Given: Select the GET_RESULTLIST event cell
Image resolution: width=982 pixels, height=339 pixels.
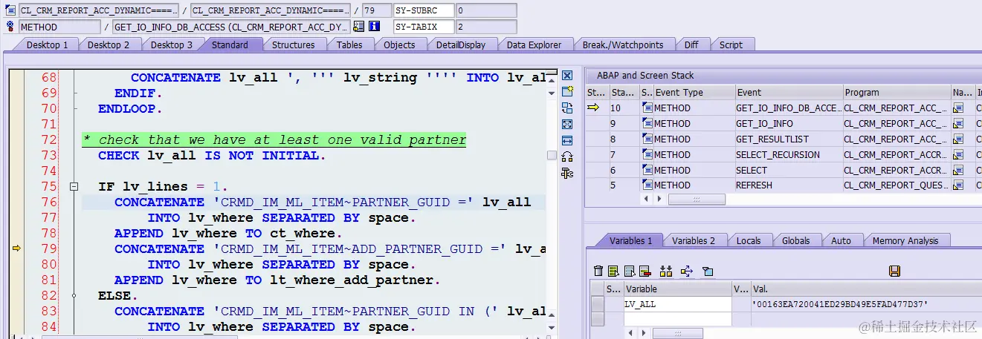Looking at the screenshot, I should (788, 139).
